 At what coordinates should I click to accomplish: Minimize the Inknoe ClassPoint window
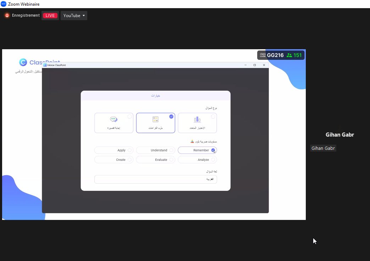click(x=245, y=65)
